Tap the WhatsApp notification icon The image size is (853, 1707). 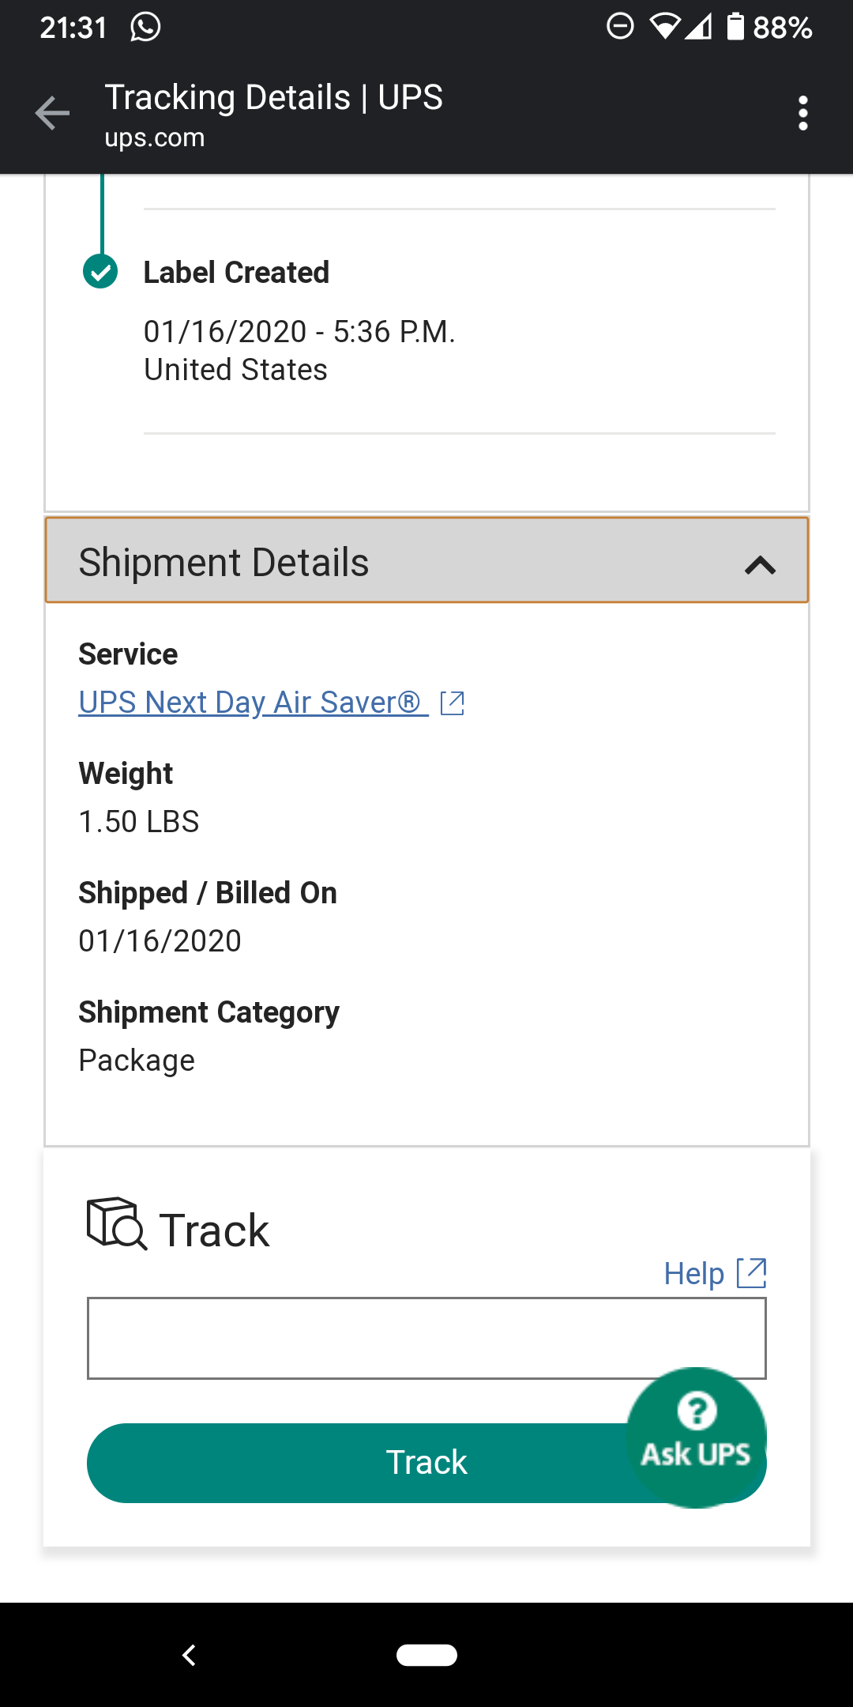[x=145, y=27]
